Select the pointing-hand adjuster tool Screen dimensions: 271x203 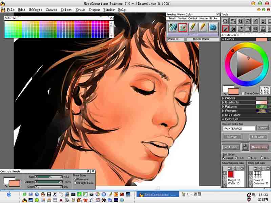(x=255, y=29)
